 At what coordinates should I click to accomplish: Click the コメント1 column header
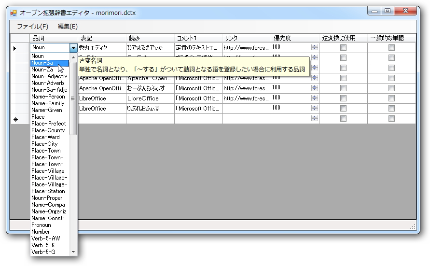[198, 38]
